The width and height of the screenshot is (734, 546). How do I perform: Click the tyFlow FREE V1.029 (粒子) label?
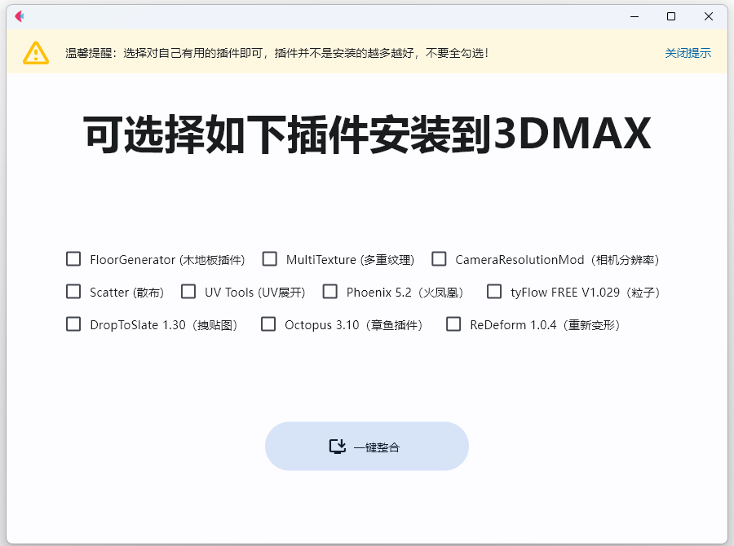click(585, 293)
